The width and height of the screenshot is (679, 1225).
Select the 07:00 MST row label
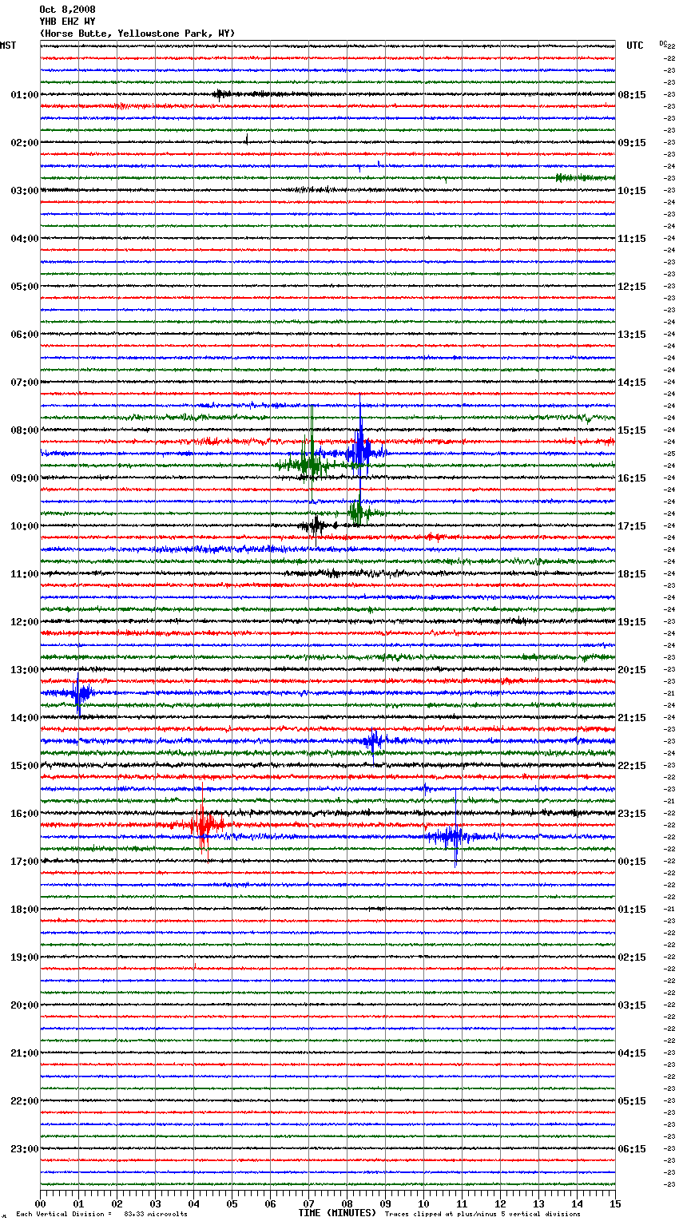[25, 383]
